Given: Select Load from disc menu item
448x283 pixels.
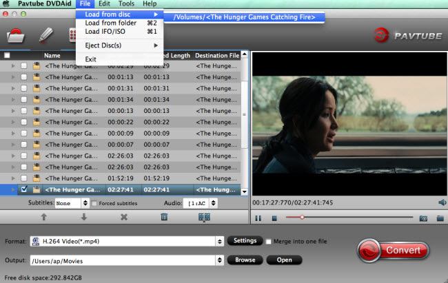Looking at the screenshot, I should pos(119,14).
